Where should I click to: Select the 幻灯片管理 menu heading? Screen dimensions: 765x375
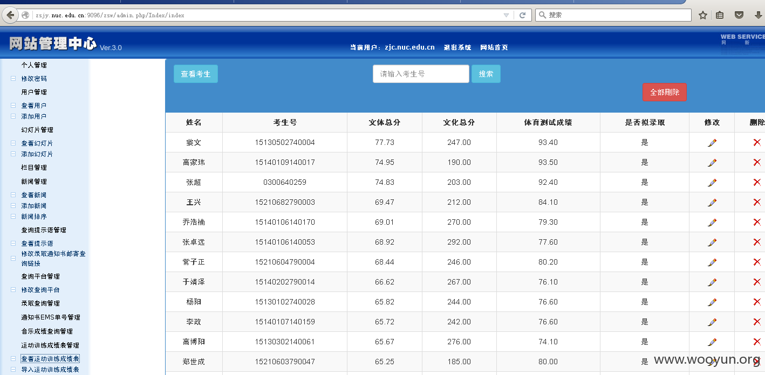point(37,130)
